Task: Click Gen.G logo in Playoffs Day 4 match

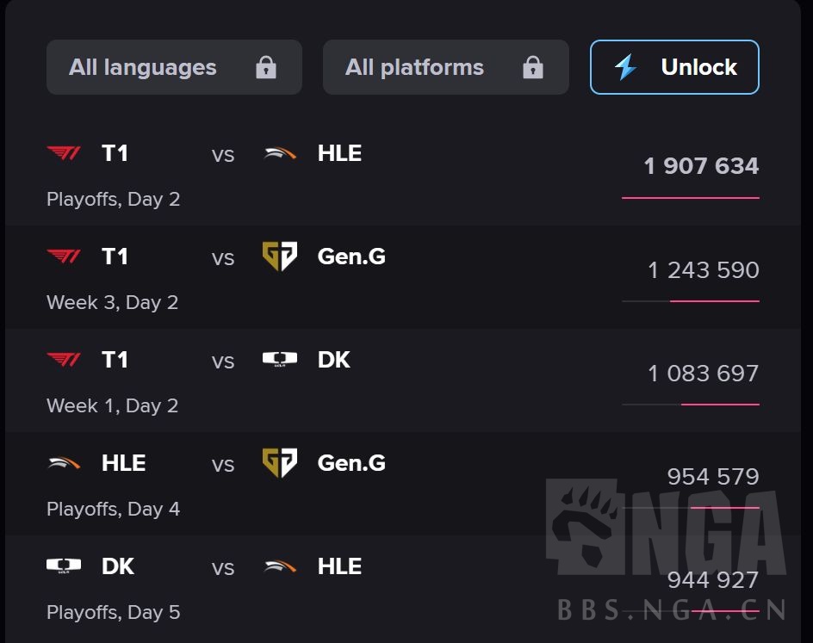Action: [280, 463]
